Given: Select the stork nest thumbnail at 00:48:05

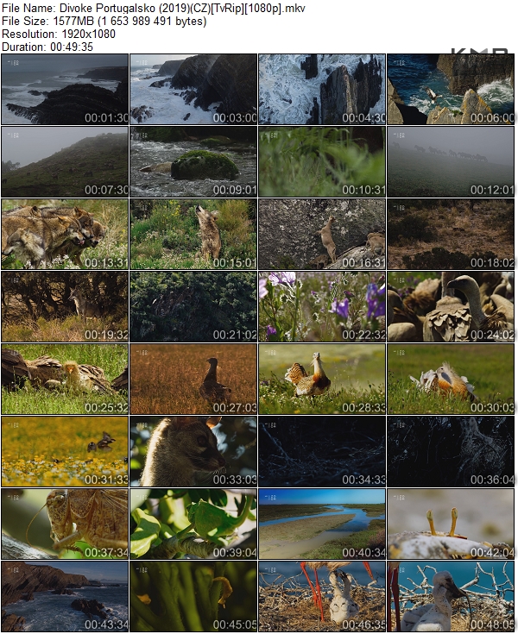Looking at the screenshot, I should (451, 597).
